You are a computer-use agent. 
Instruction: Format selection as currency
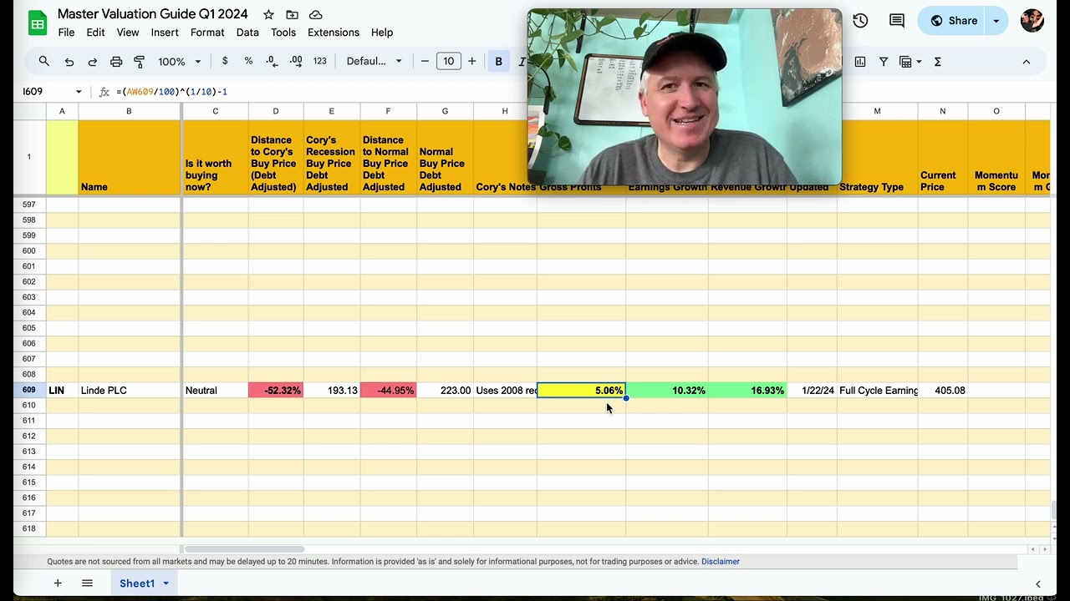point(225,61)
